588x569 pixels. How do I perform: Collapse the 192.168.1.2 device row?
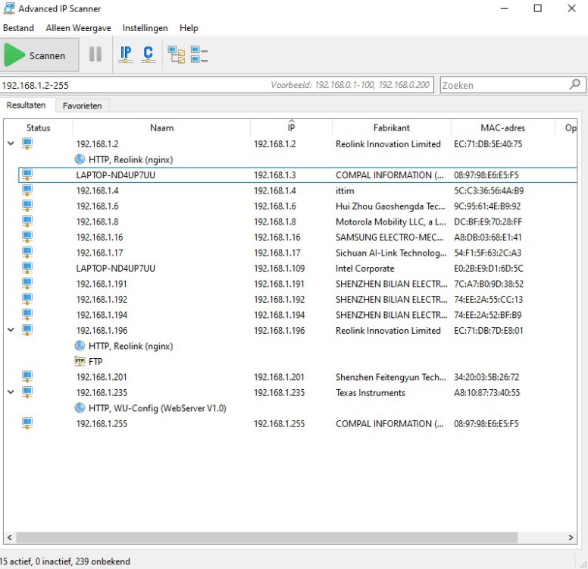coord(11,143)
